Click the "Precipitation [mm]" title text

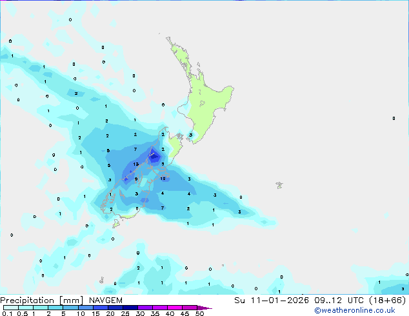(42, 301)
